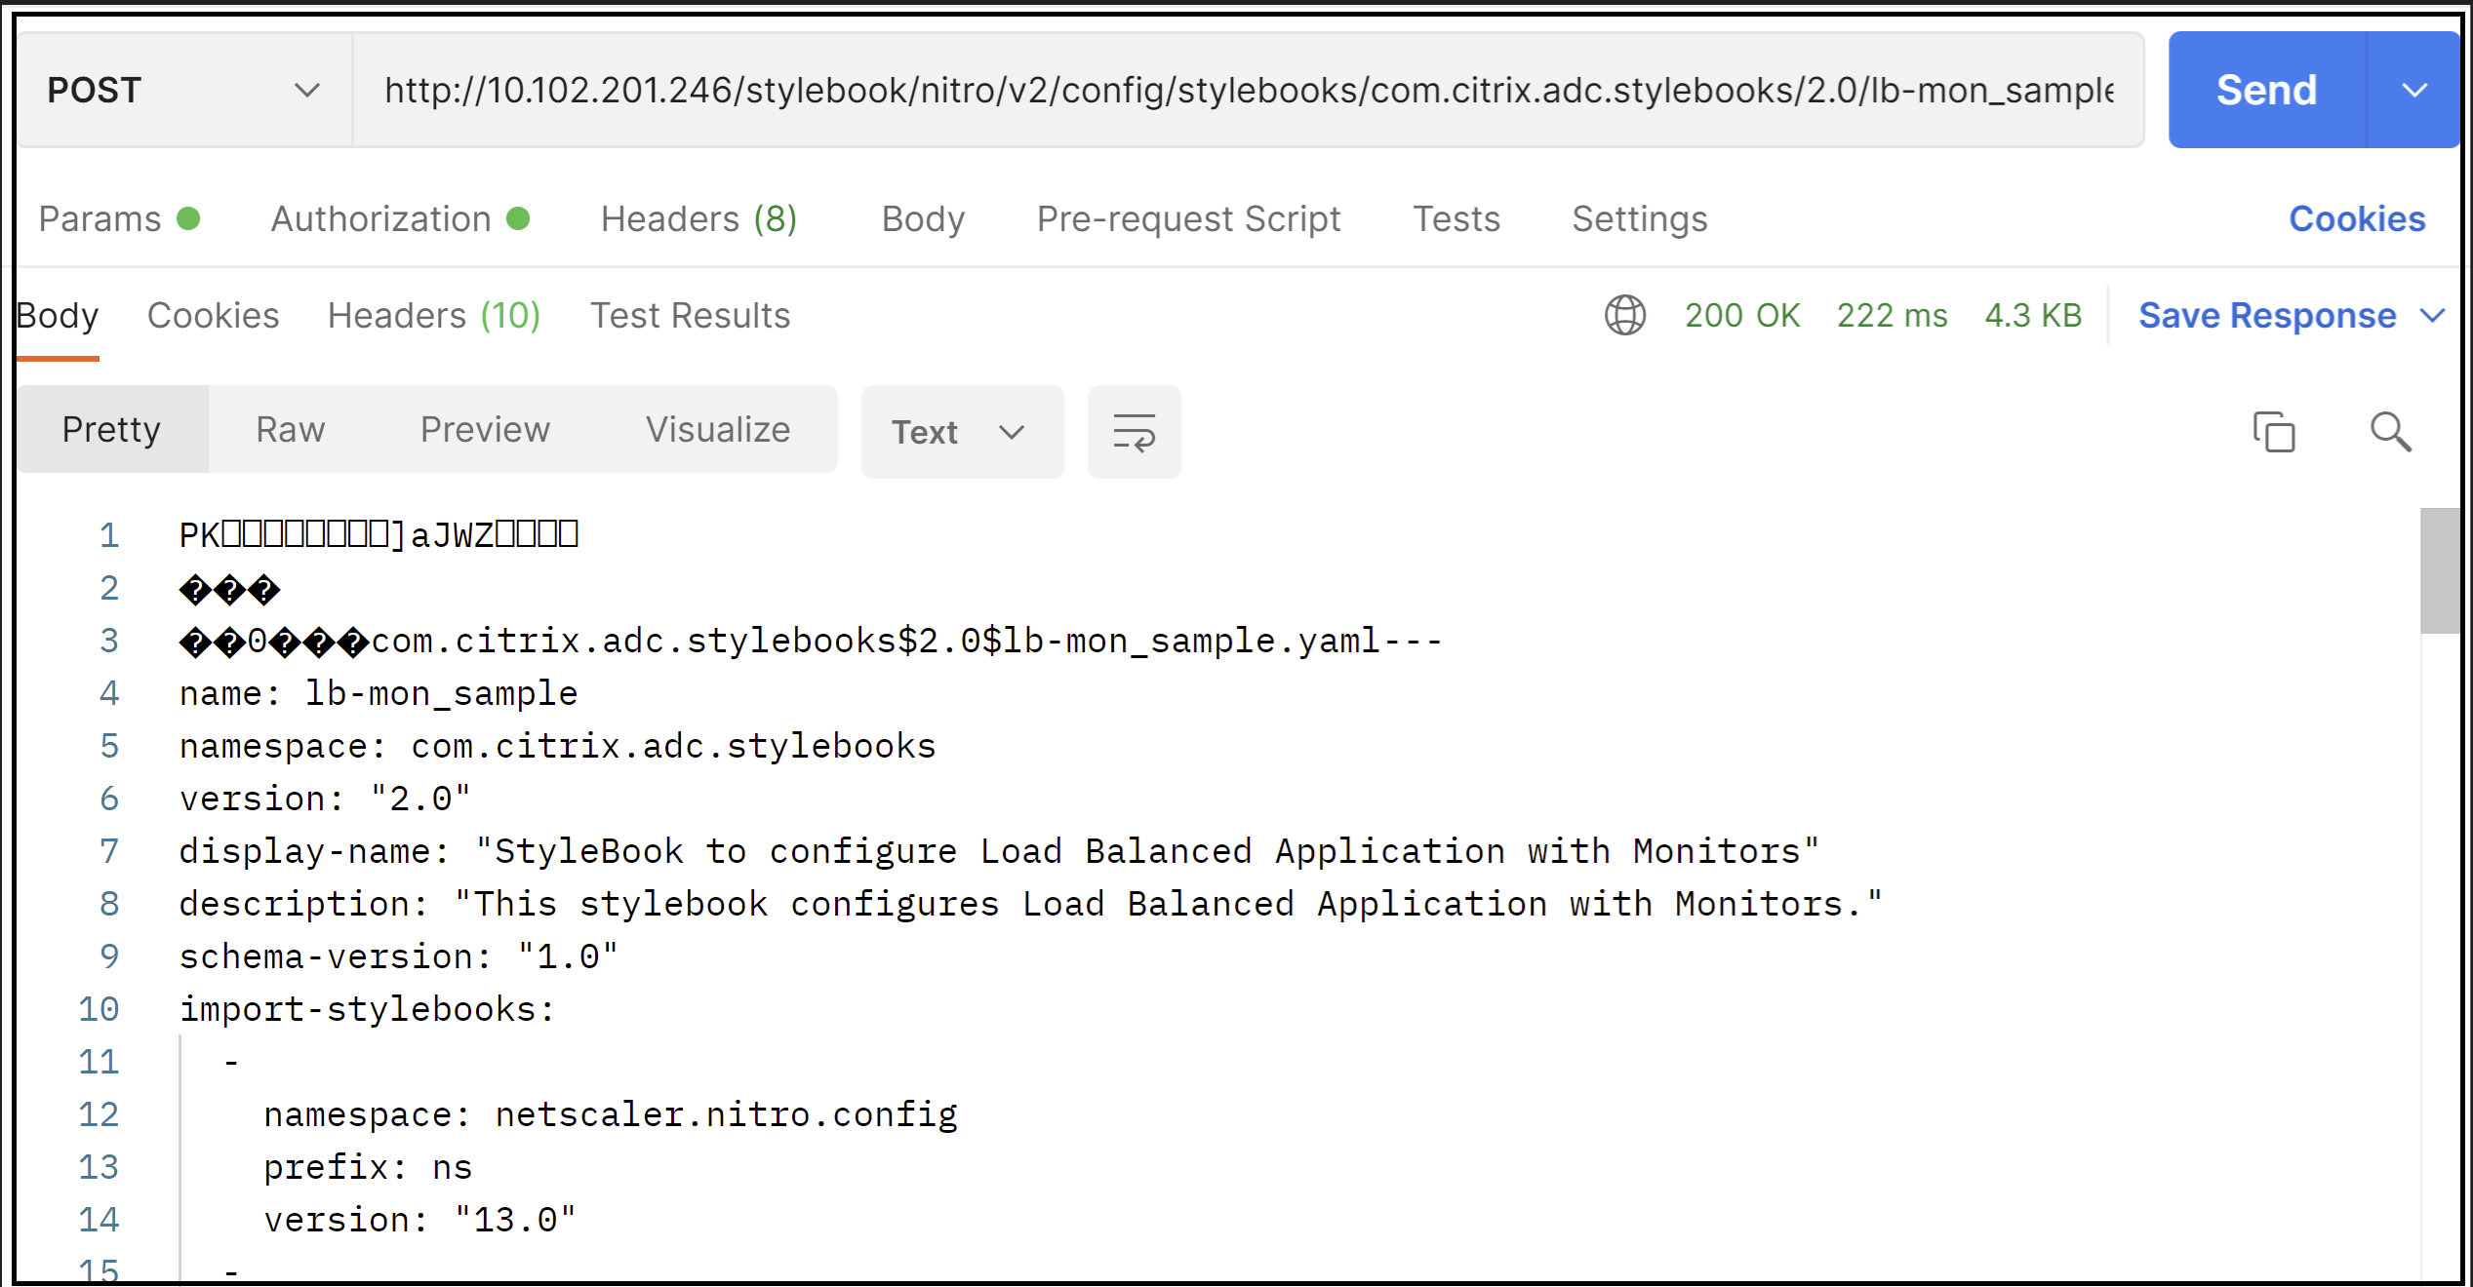Click the 'display-name' line in the response
Viewport: 2473px width, 1287px height.
click(x=999, y=851)
